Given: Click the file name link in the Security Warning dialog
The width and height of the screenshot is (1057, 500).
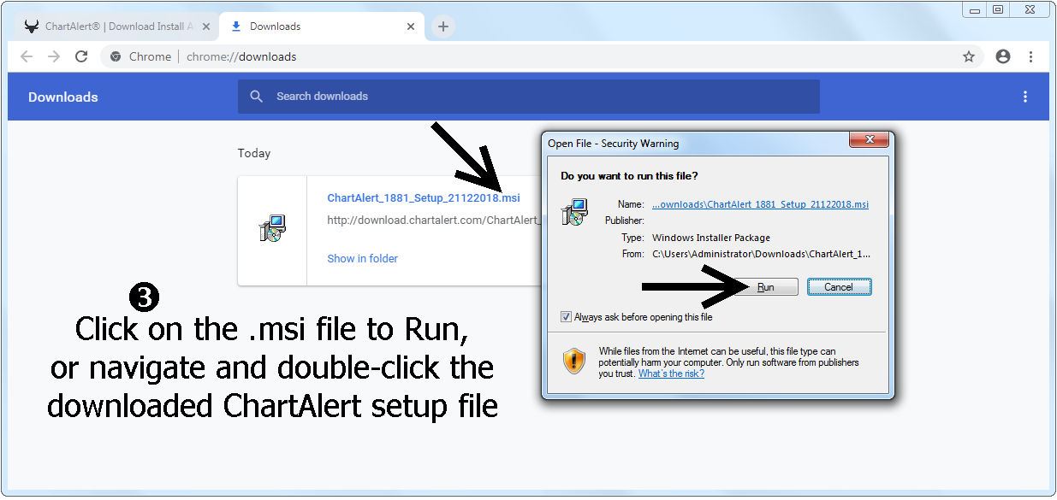Looking at the screenshot, I should [760, 204].
